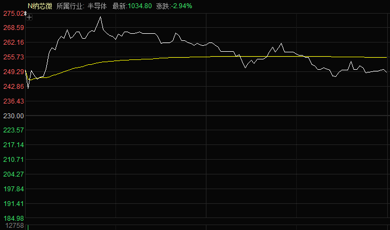The width and height of the screenshot is (390, 230).
Task: Click the 230.00 baseline price label
Action: (12, 116)
